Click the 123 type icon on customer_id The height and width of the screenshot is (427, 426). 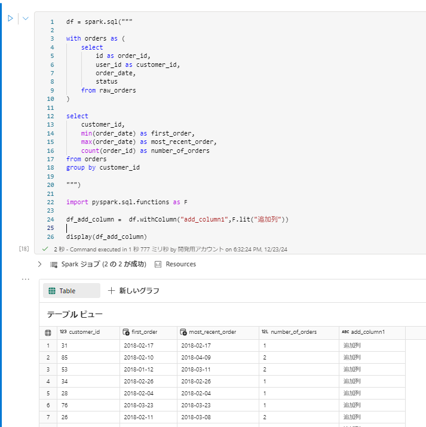(x=63, y=331)
